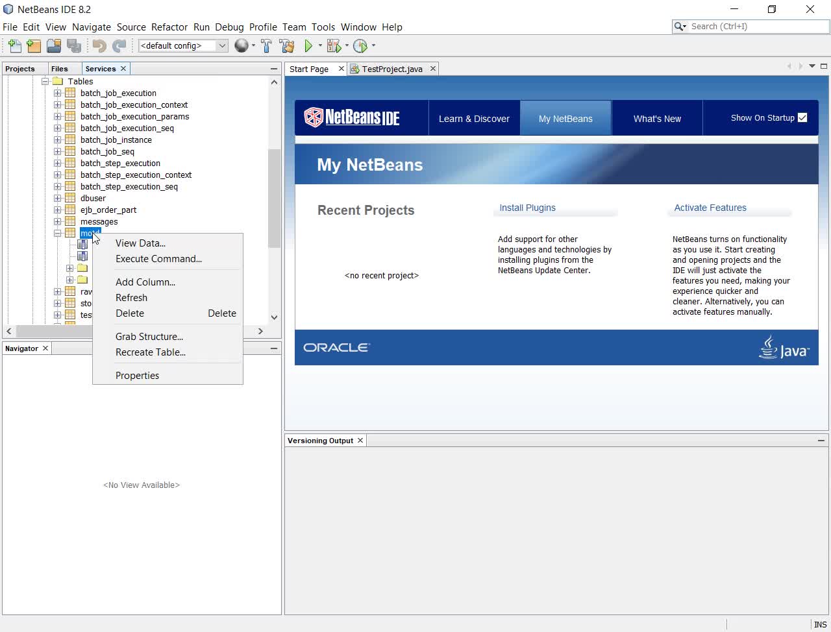
Task: Open the Profile Project dropdown arrow
Action: pyautogui.click(x=373, y=45)
